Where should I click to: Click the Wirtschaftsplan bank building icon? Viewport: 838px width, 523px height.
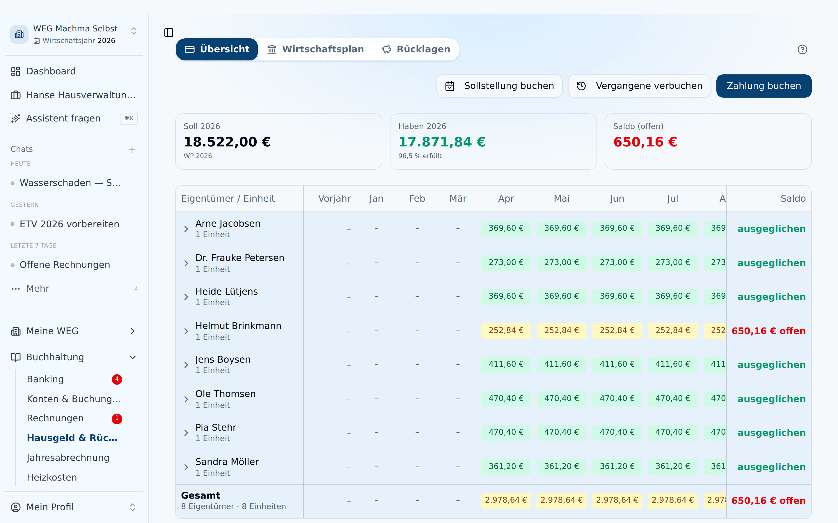click(271, 49)
